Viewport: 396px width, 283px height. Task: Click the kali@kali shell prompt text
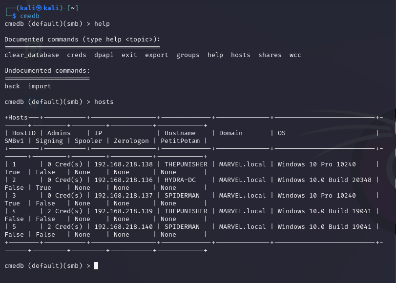(39, 8)
